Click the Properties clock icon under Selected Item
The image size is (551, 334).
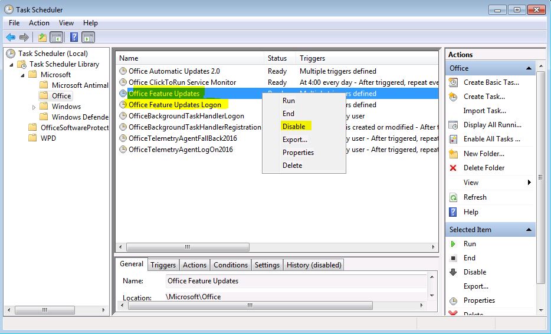pos(453,300)
